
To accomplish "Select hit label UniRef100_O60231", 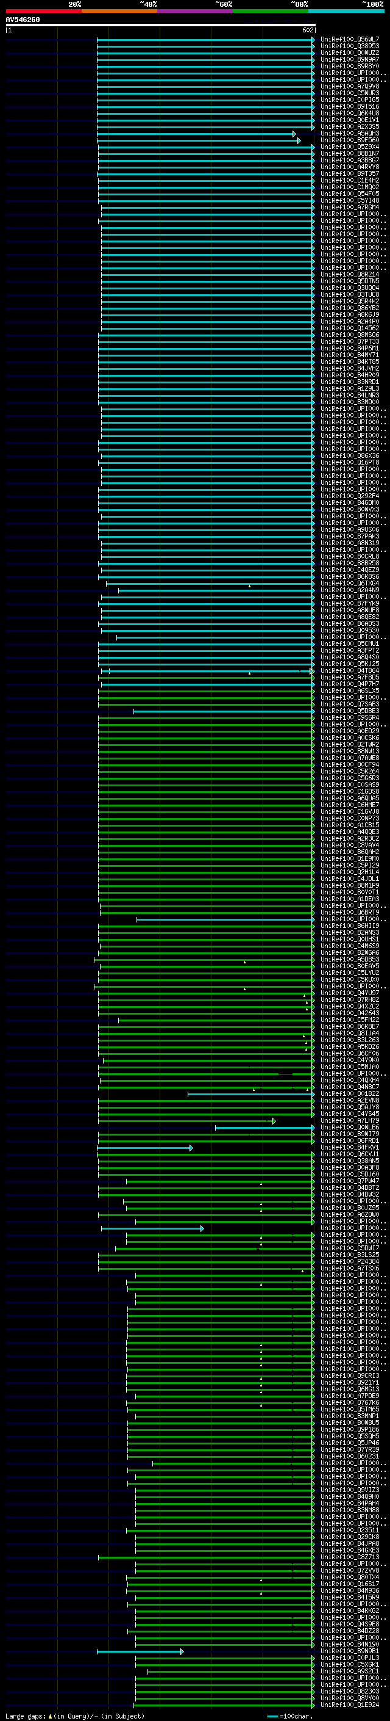I will (x=349, y=1457).
